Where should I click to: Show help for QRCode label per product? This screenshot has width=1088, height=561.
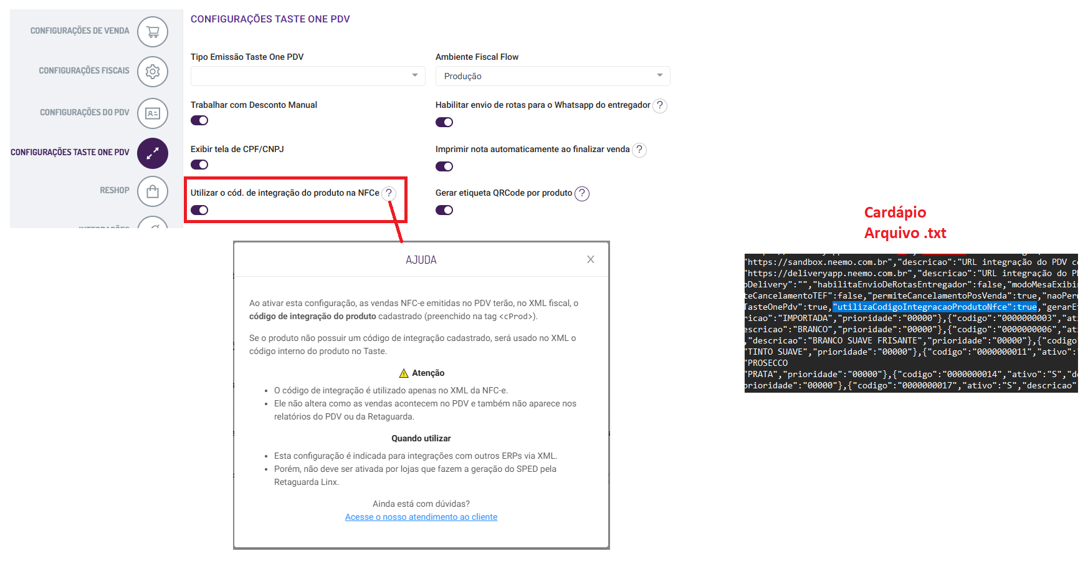[x=582, y=193]
